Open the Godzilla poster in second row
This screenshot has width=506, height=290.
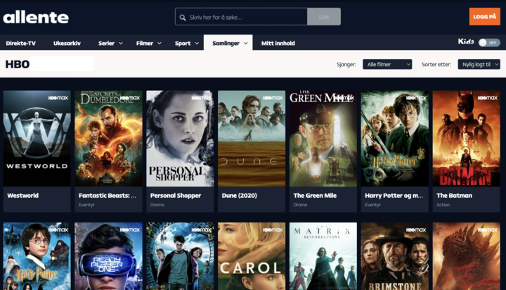tap(467, 256)
